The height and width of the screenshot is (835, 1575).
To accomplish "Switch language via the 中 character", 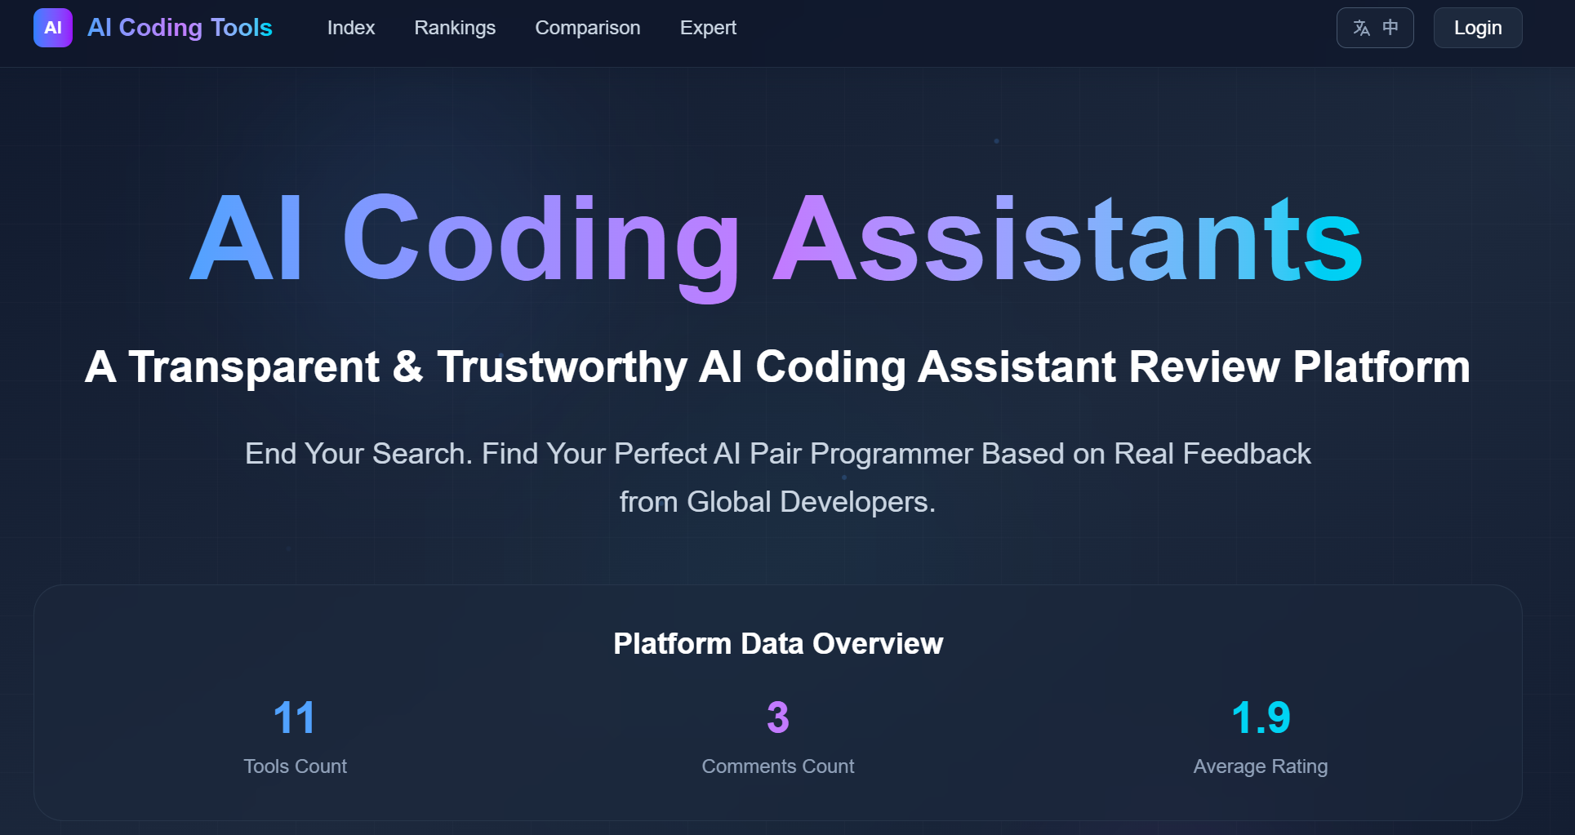I will (x=1390, y=28).
